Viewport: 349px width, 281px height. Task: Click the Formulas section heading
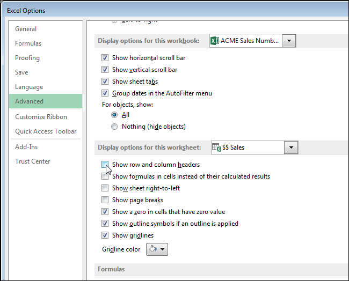111,269
